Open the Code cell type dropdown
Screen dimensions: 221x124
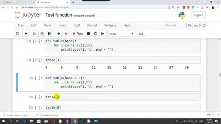pos(121,34)
